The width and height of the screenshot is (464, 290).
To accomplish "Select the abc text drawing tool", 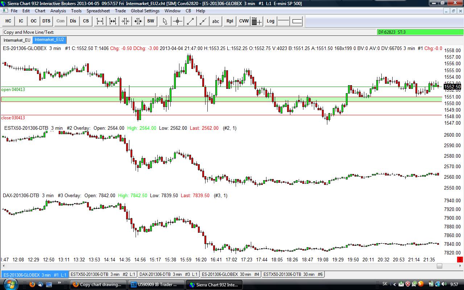I will pos(216,21).
